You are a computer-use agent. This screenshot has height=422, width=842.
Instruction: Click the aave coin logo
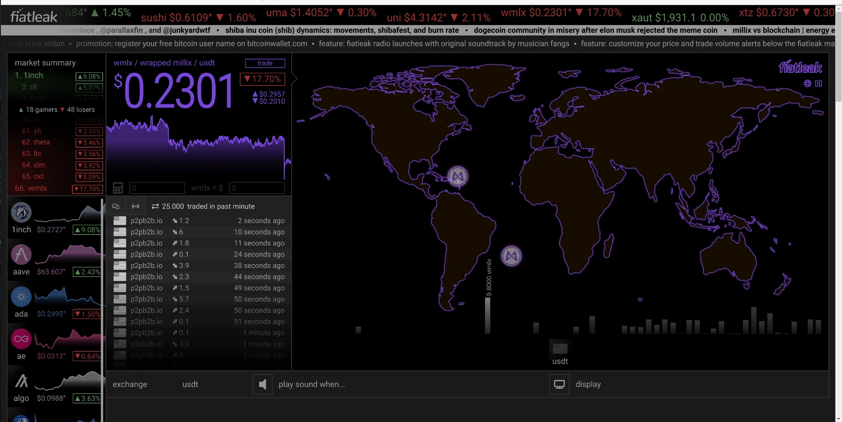(21, 255)
